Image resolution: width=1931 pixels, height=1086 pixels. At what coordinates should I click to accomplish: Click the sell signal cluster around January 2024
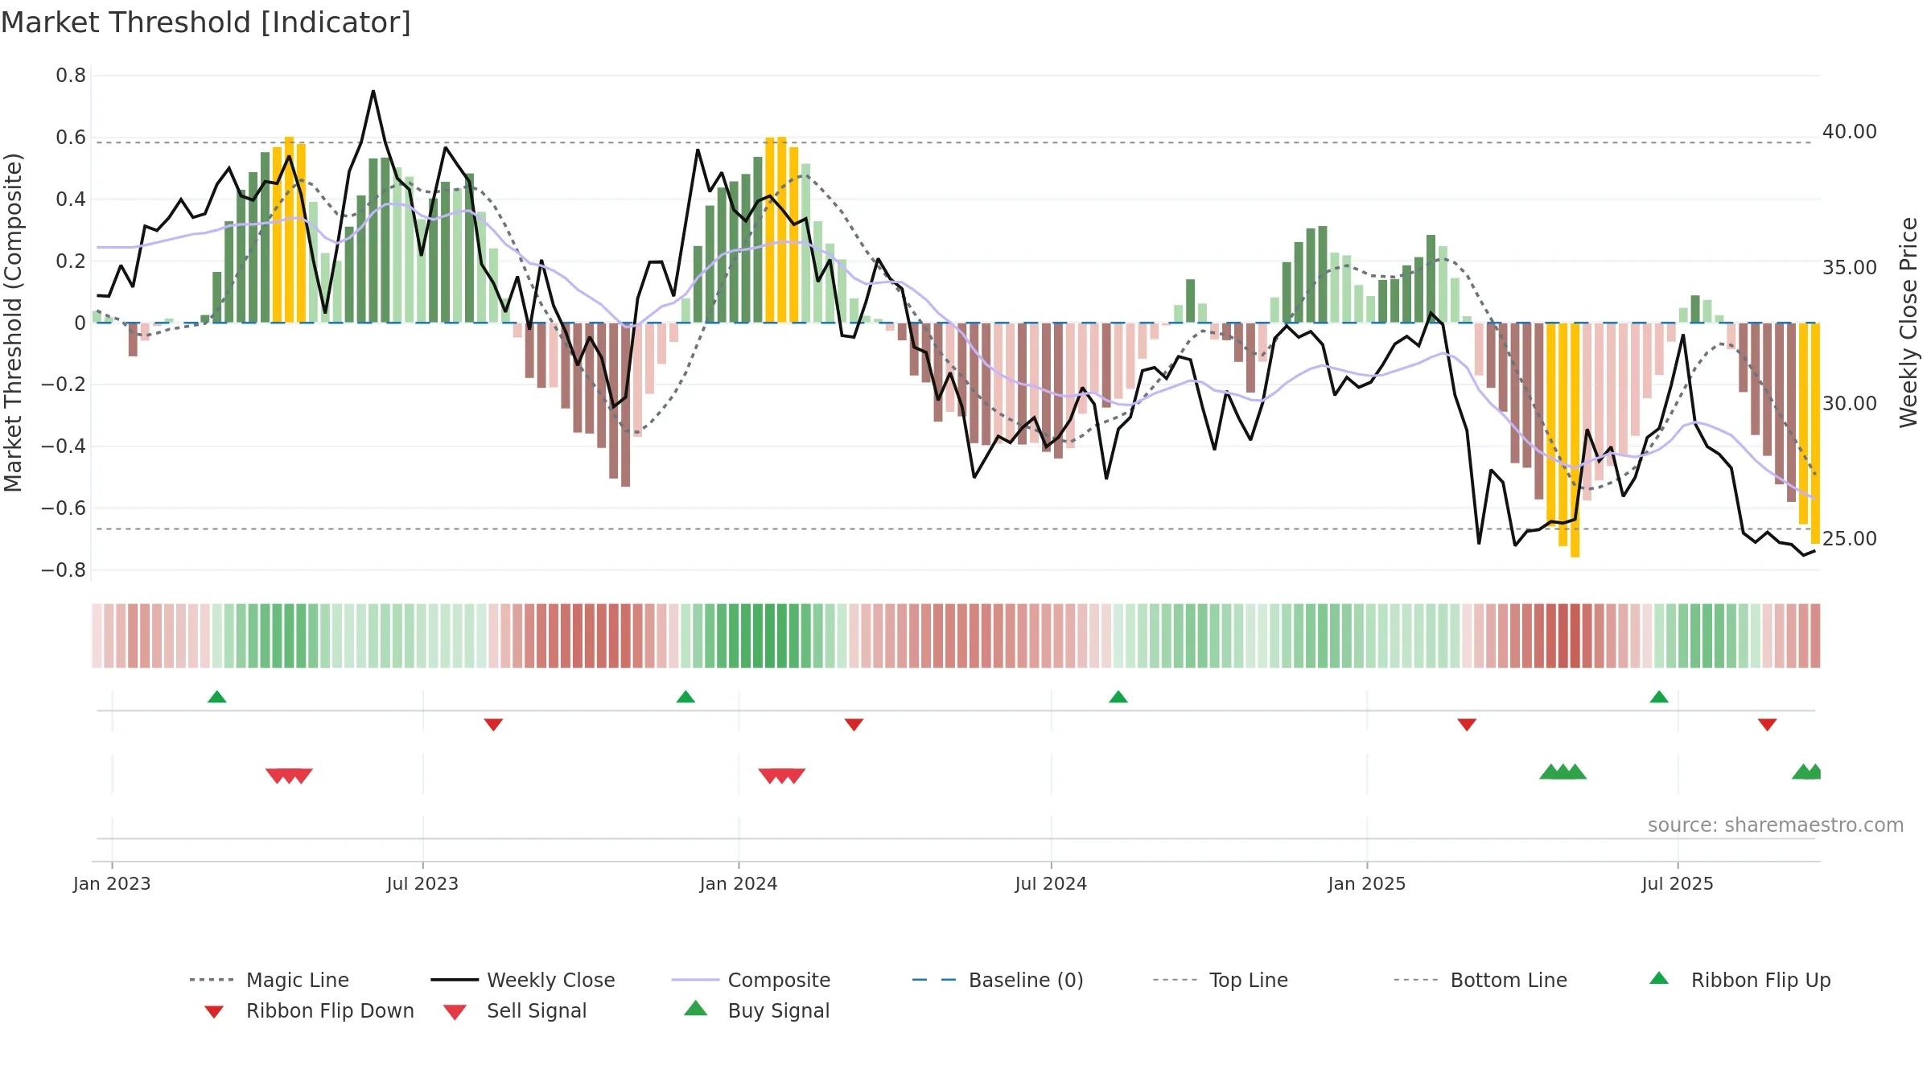(782, 776)
